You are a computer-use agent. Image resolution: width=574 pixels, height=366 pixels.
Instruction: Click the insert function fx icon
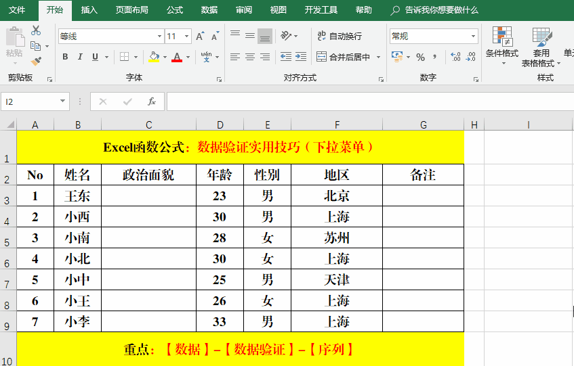[x=152, y=101]
